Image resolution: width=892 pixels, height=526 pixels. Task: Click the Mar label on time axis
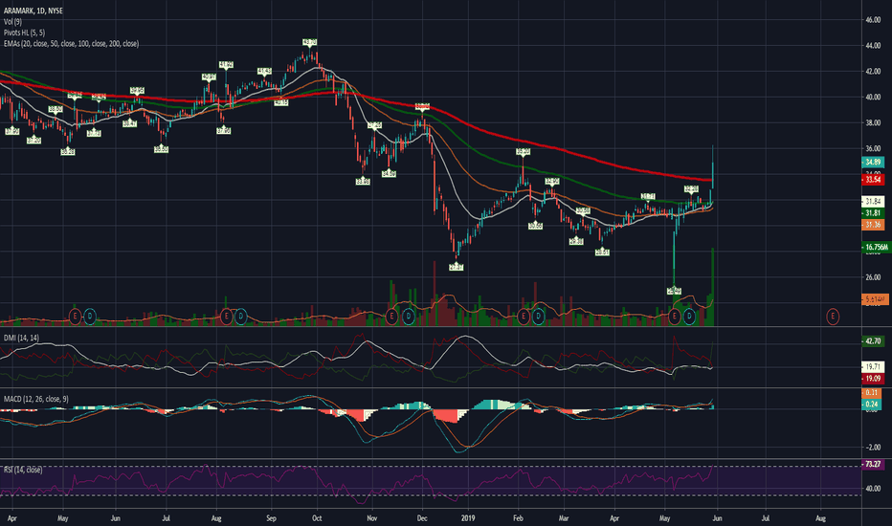click(x=564, y=518)
